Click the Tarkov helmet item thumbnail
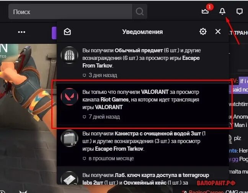The height and width of the screenshot is (193, 248). click(x=69, y=55)
